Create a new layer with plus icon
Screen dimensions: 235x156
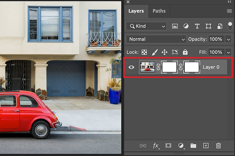[x=206, y=145]
